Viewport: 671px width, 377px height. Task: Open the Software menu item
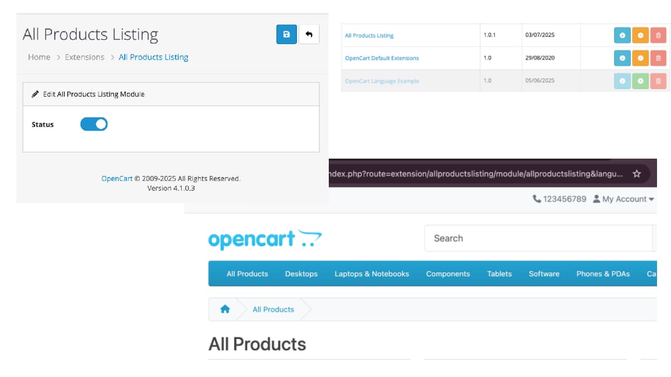tap(544, 274)
